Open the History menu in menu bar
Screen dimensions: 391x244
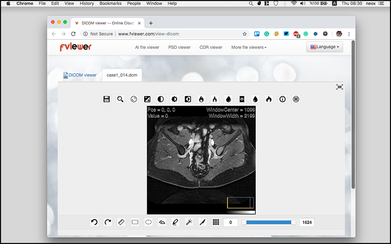(x=87, y=3)
